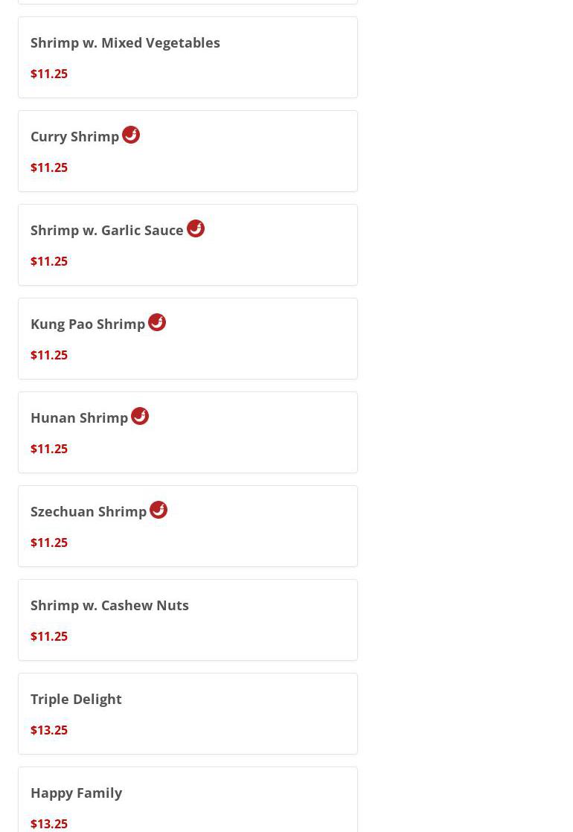Open the Kung Pao Shrimp item
Screen dimensions: 573x832
pos(88,324)
